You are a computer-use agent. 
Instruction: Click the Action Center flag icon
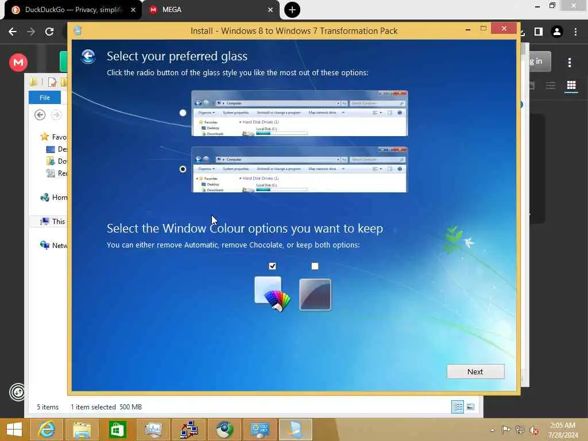(x=506, y=430)
